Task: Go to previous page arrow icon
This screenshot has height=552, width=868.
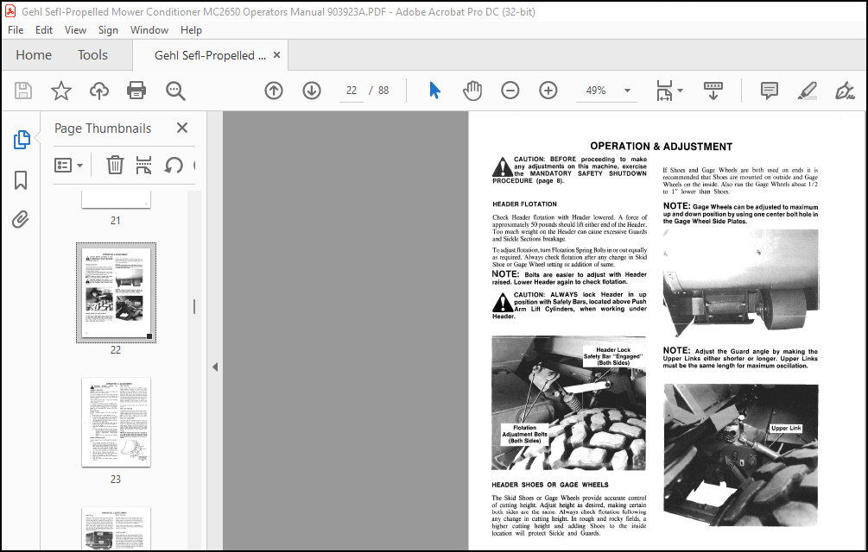Action: tap(274, 91)
